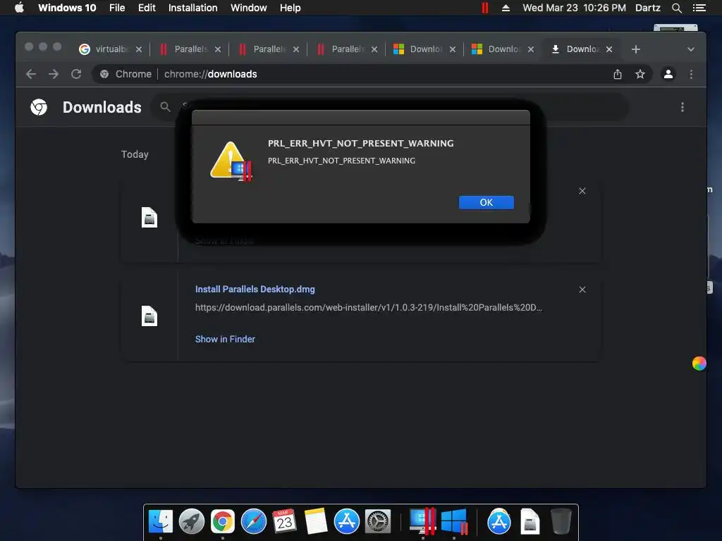Viewport: 722px width, 541px height.
Task: Click the file icon of first download
Action: click(x=149, y=218)
